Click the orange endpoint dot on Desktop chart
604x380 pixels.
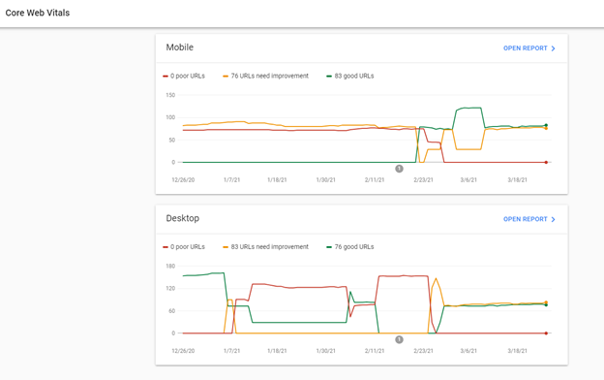(x=546, y=302)
